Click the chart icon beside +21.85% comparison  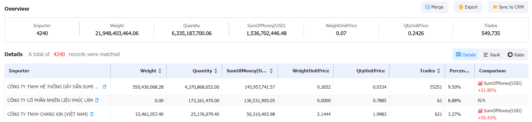[480, 83]
